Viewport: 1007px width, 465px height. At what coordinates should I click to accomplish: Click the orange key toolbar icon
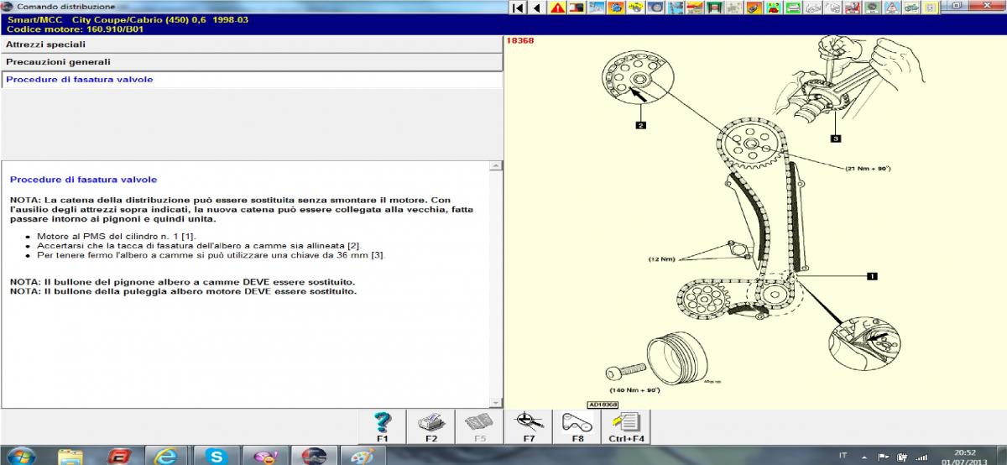752,8
